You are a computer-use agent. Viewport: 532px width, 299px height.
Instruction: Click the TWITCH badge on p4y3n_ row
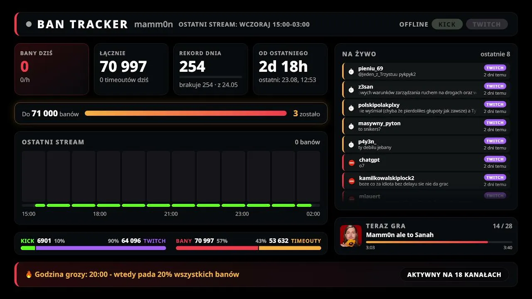[x=495, y=141]
